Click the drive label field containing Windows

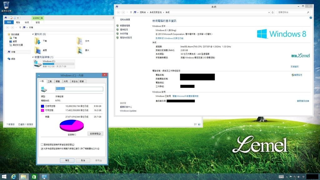79,89
